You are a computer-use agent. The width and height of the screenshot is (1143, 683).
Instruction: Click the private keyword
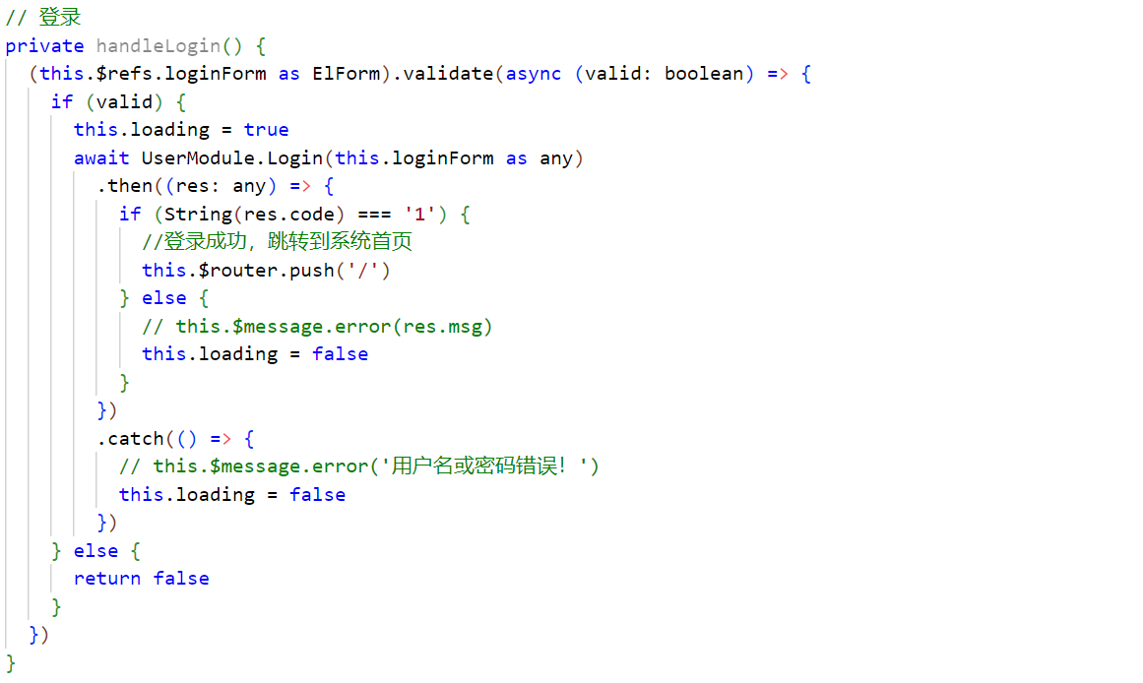click(44, 45)
